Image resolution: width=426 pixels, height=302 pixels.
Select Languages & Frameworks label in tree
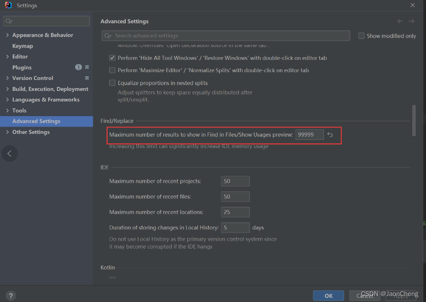(x=46, y=100)
